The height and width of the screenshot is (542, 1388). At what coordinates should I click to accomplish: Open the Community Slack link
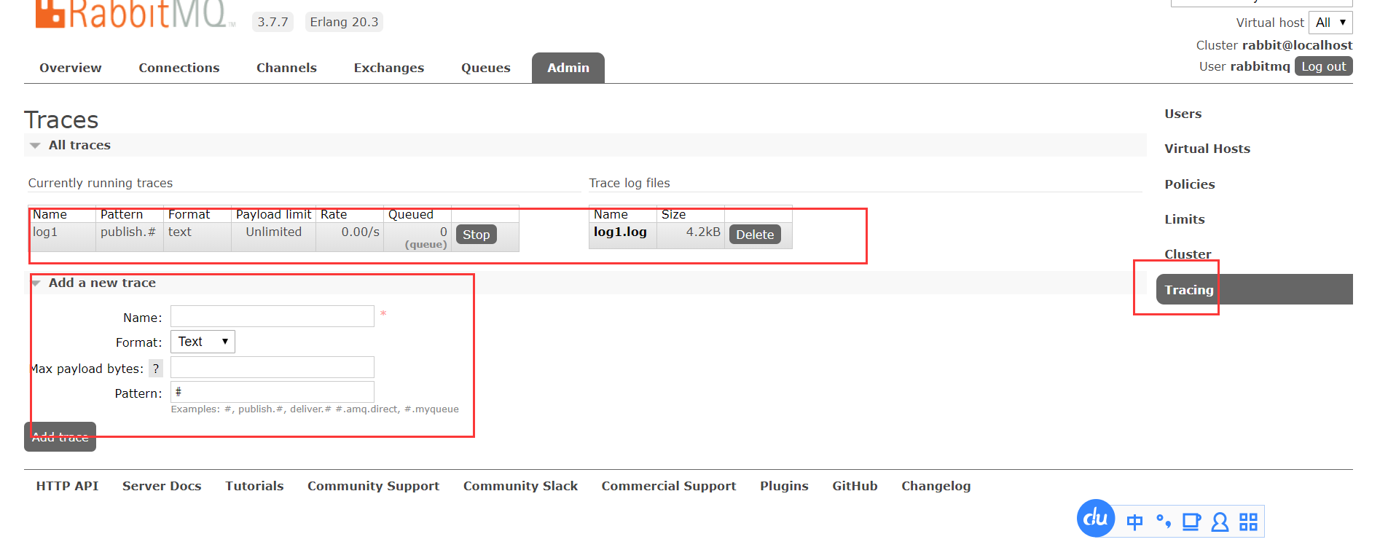click(520, 486)
